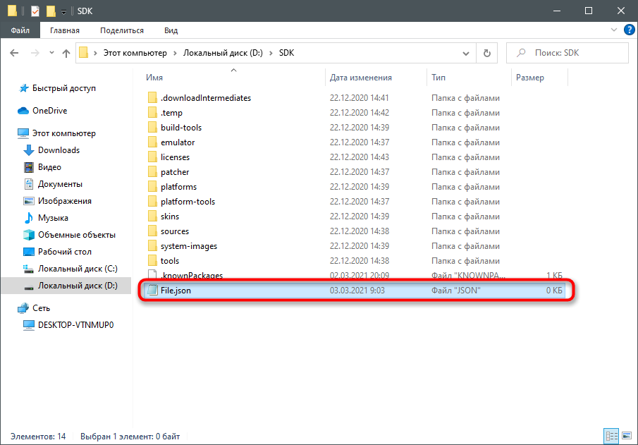638x445 pixels.
Task: Click the Back navigation arrow
Action: tap(16, 53)
